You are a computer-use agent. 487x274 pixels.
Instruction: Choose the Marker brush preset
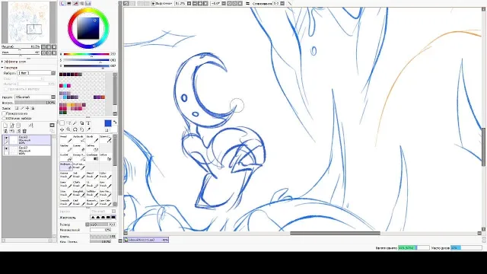tap(65, 148)
